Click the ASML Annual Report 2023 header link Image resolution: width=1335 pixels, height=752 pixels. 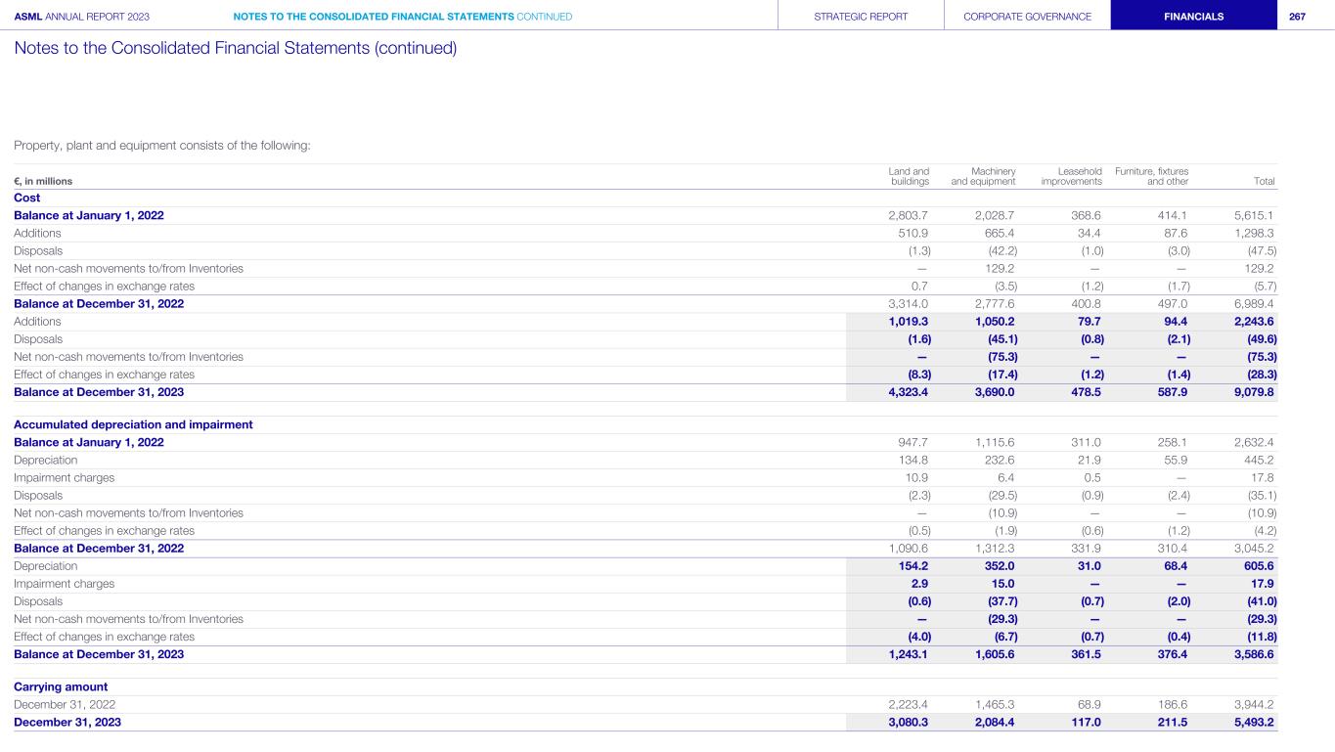pos(82,17)
